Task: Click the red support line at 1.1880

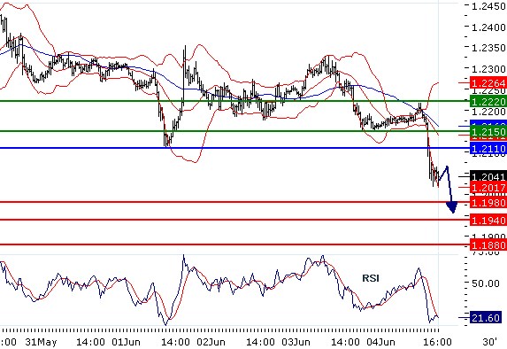Action: (x=234, y=244)
